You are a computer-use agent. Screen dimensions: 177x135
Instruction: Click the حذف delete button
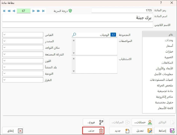[93, 131]
